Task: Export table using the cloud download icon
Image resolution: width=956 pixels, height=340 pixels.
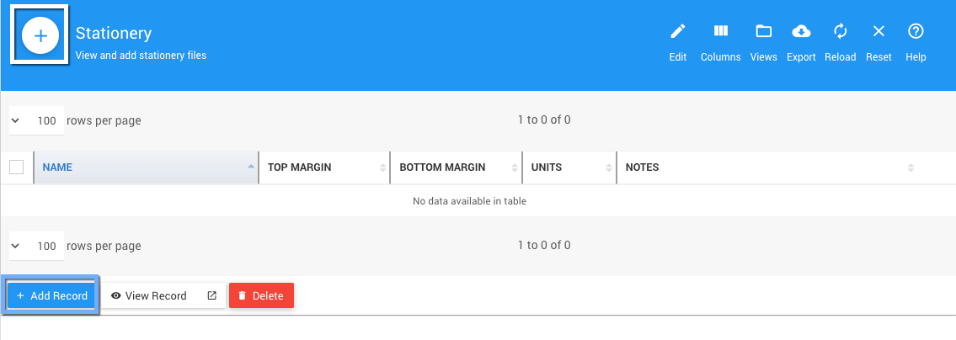Action: pos(801,32)
